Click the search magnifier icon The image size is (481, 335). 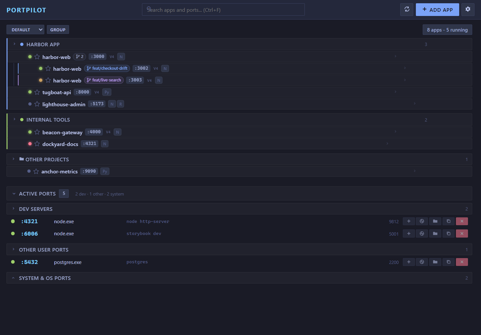point(149,9)
